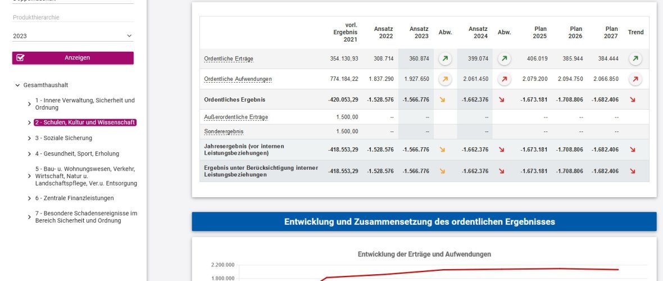Click the checkmark icon on Anzeigen button
Viewport: 663px width, 281px height.
(20, 58)
